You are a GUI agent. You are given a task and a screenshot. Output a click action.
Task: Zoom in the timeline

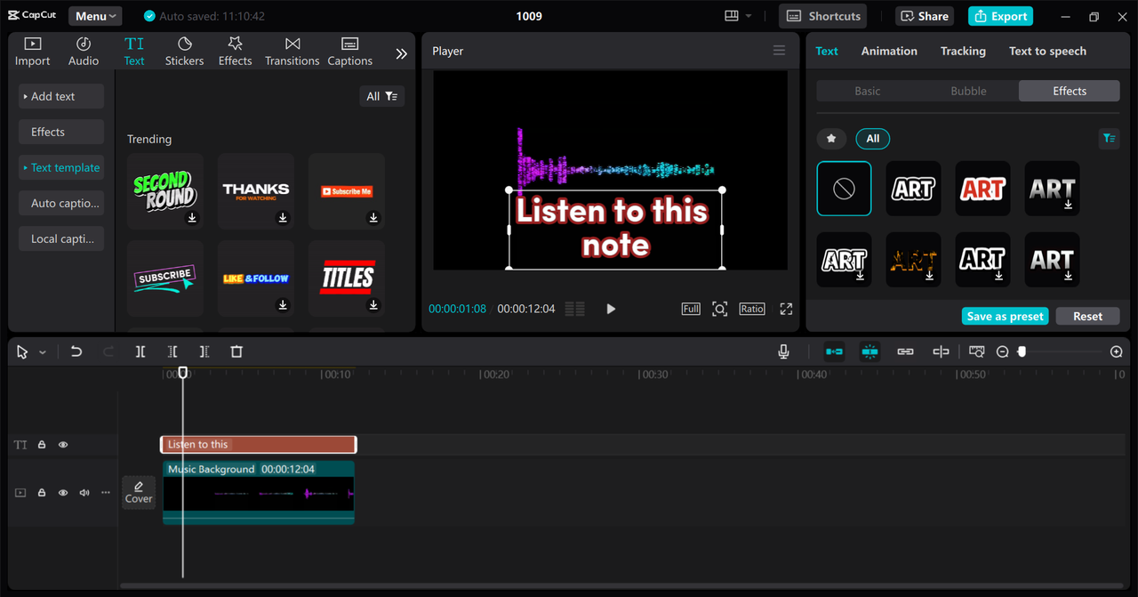click(1117, 351)
